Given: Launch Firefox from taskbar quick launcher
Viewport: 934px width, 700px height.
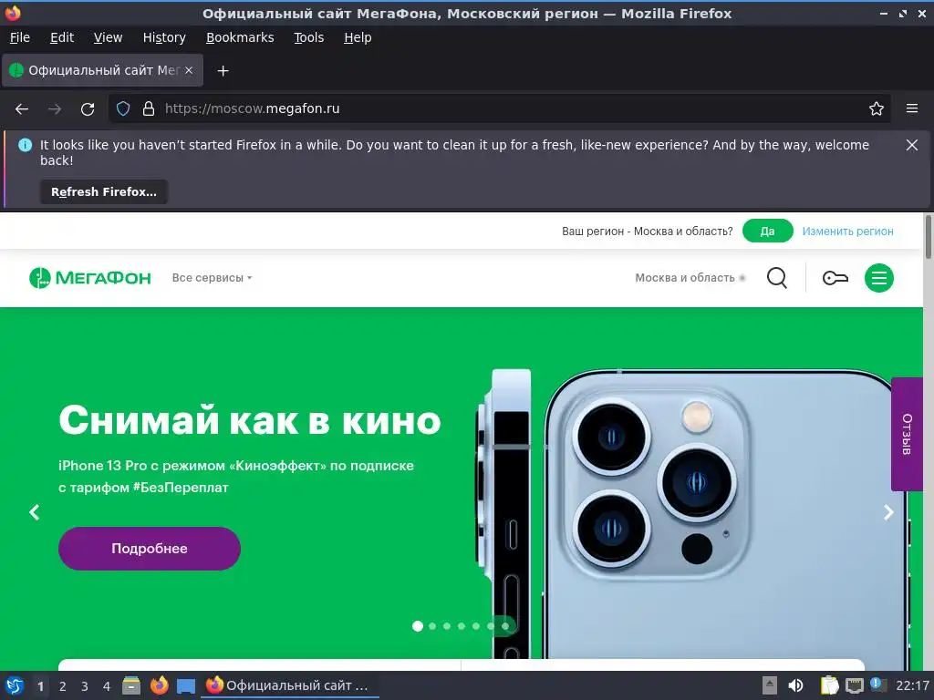Looking at the screenshot, I should point(159,685).
